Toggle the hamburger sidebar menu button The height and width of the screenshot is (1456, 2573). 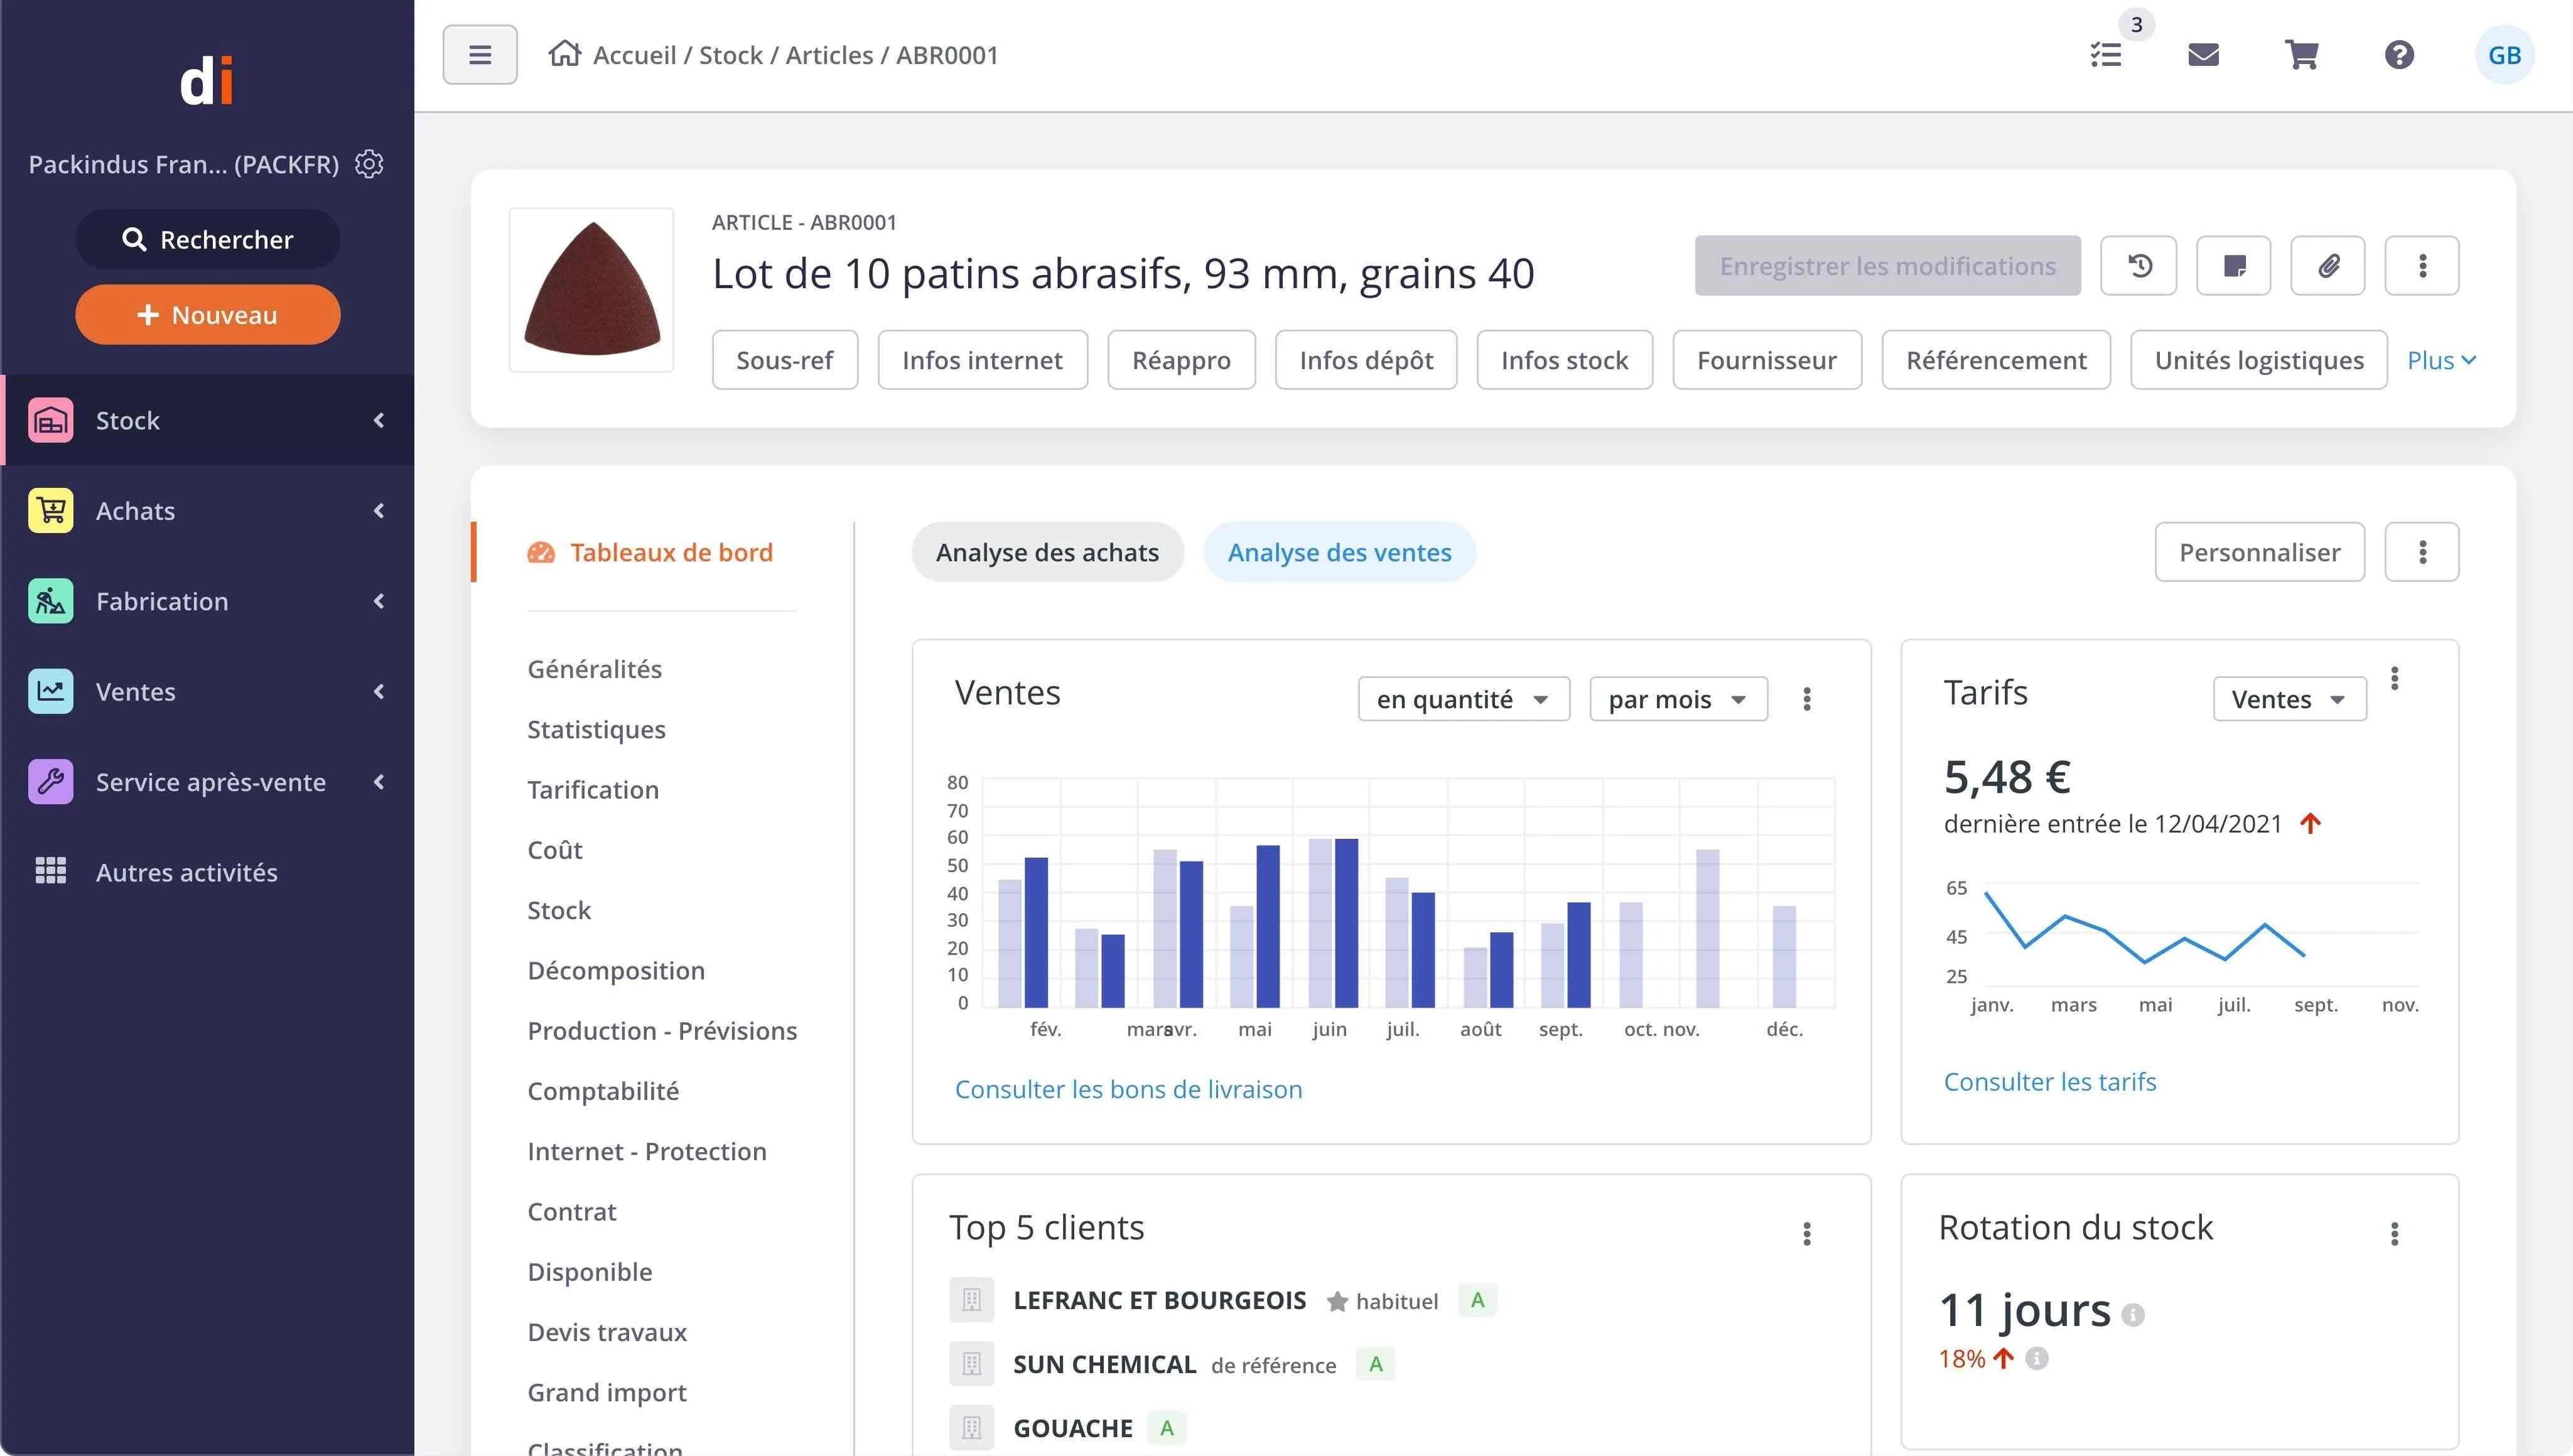pos(480,55)
